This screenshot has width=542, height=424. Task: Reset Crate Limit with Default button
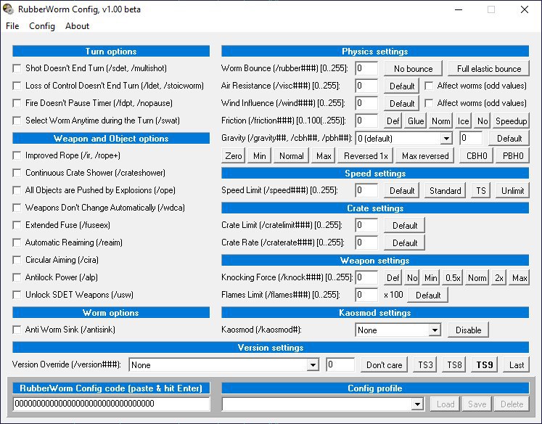coord(404,226)
